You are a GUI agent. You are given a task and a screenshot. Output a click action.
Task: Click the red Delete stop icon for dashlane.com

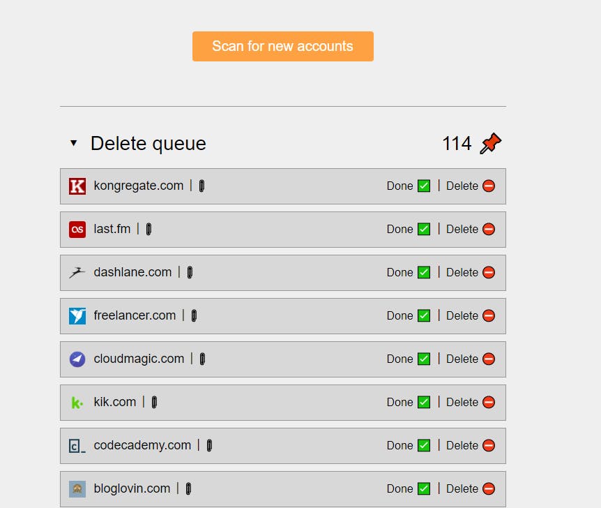click(488, 272)
